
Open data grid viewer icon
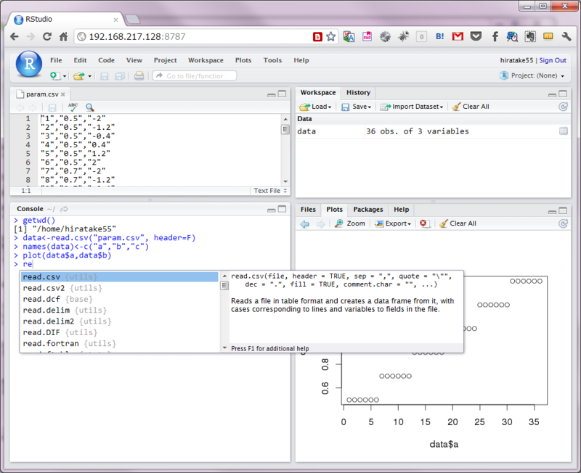(x=564, y=131)
